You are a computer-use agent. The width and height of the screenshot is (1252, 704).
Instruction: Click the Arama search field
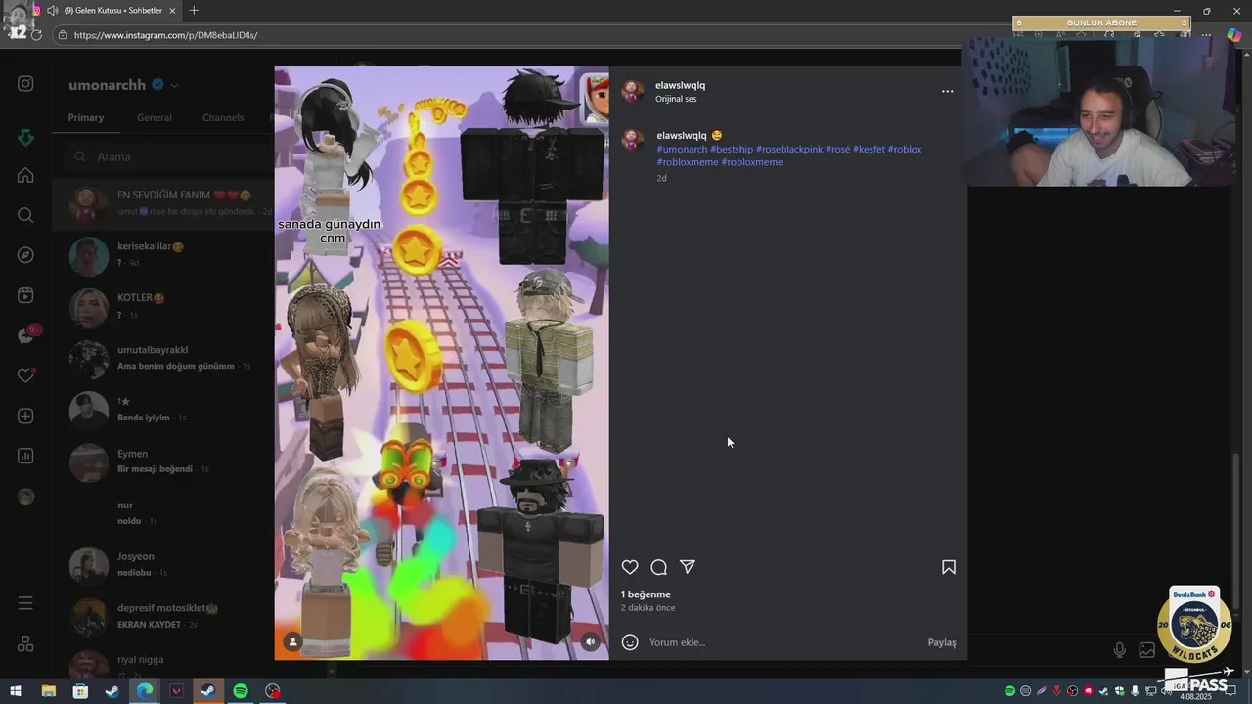coord(171,156)
